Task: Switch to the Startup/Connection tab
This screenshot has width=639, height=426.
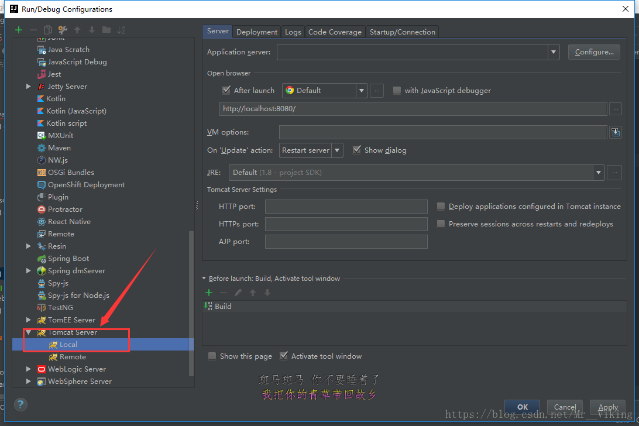Action: pyautogui.click(x=402, y=32)
